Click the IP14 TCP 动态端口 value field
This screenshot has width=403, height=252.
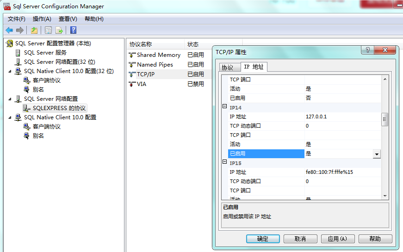342,126
